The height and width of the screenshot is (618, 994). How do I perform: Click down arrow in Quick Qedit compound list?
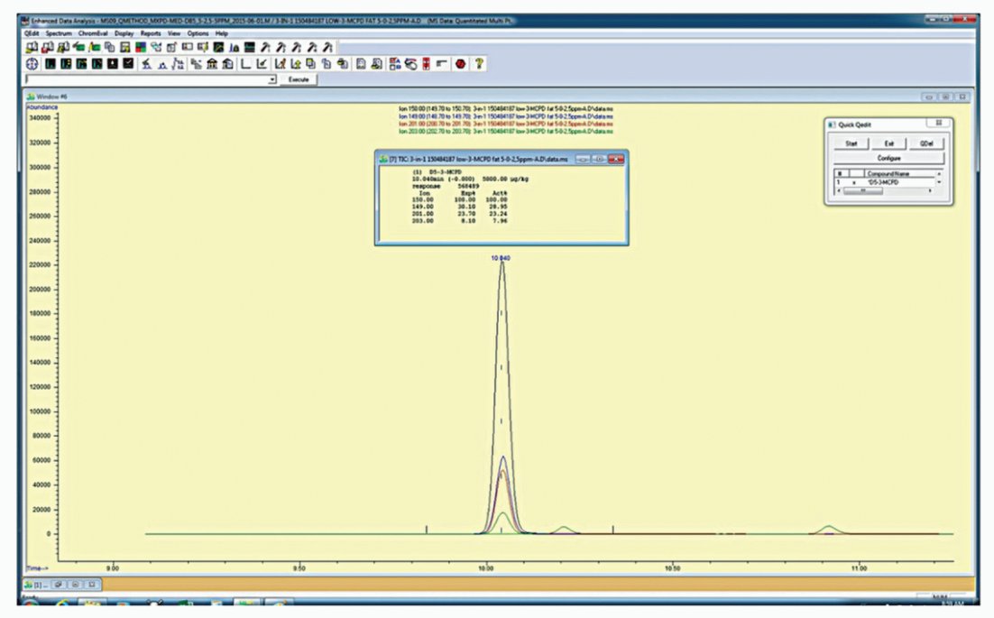(x=939, y=182)
